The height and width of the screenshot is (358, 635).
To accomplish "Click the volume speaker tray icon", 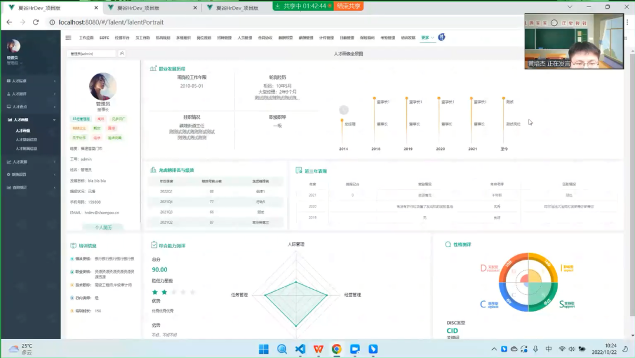I will (x=571, y=349).
